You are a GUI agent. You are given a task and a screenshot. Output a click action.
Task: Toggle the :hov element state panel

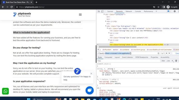163,61
